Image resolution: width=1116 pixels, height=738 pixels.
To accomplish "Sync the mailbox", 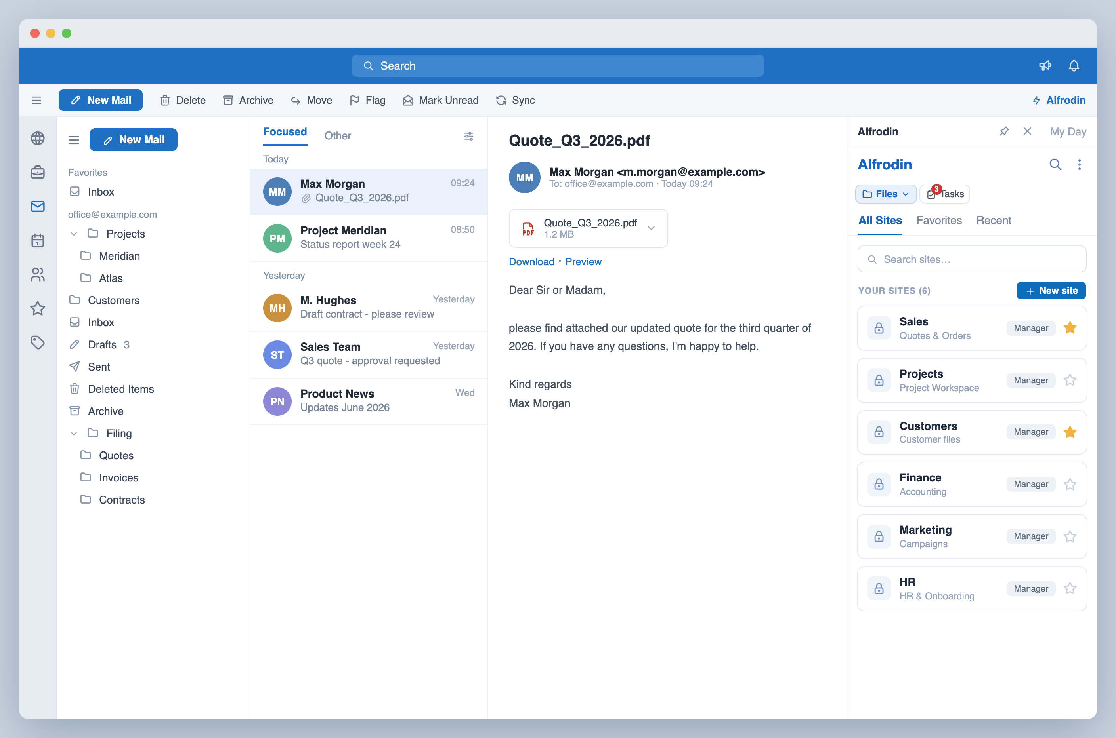I will coord(515,100).
